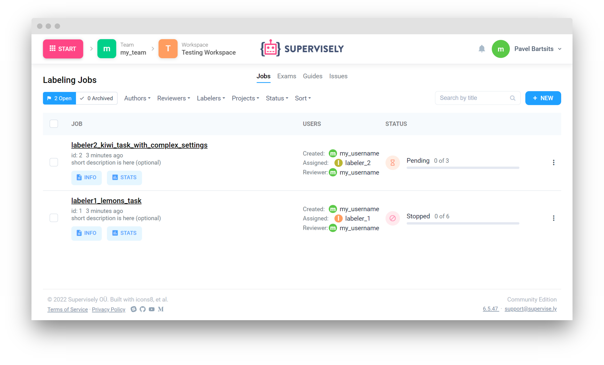
Task: Open the kebab menu for kiwi job
Action: 553,163
